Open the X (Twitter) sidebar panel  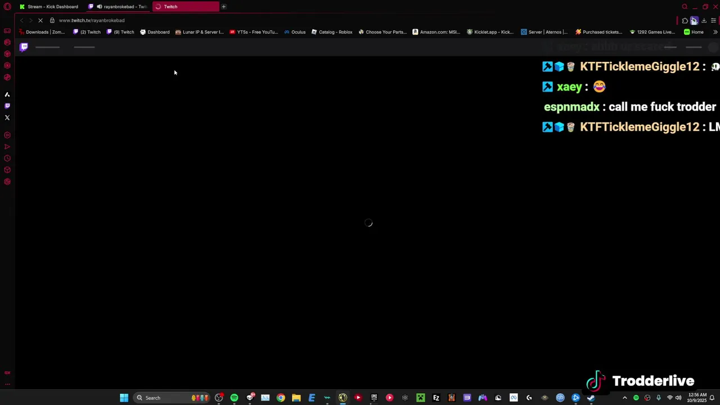pyautogui.click(x=7, y=118)
